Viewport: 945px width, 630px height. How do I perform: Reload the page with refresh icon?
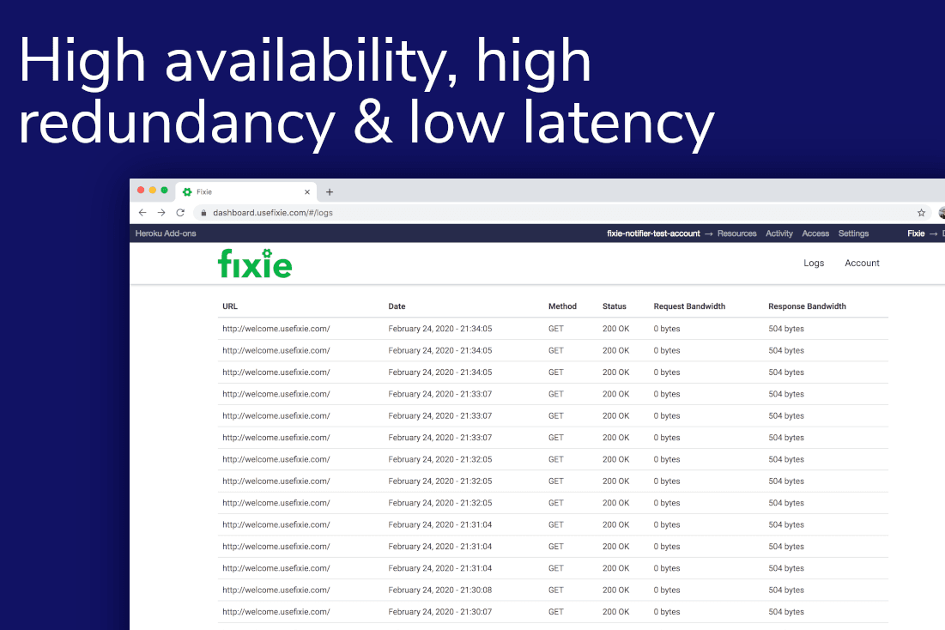coord(180,213)
